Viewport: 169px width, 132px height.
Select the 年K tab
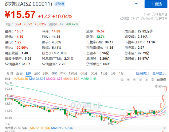click(63, 74)
